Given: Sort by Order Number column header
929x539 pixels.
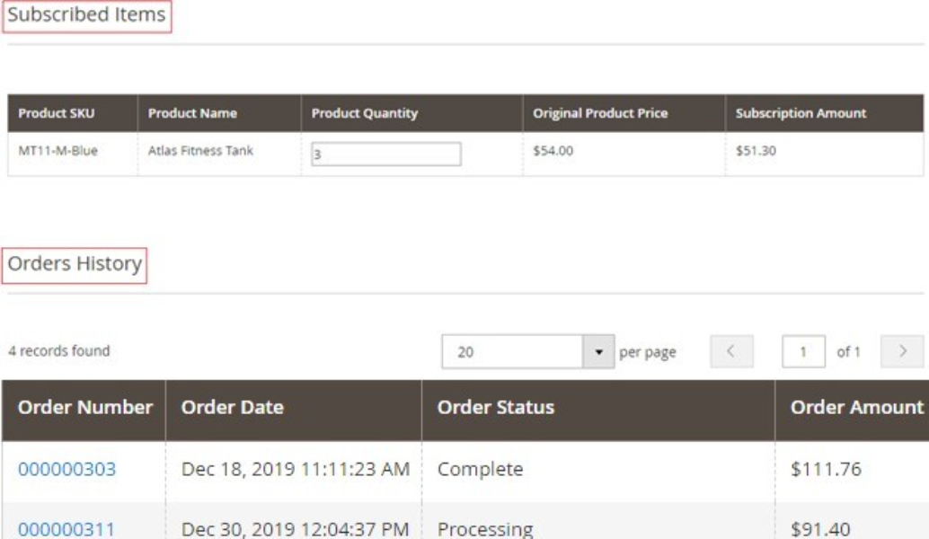Looking at the screenshot, I should tap(85, 408).
